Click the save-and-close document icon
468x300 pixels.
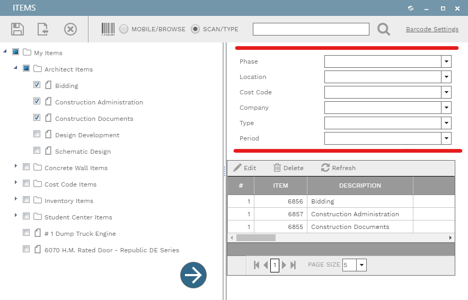click(43, 29)
